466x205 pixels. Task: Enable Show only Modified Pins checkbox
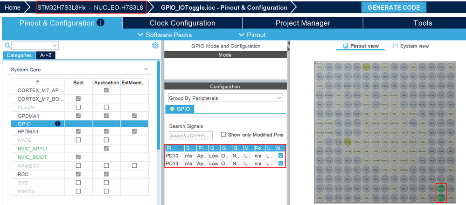pyautogui.click(x=223, y=134)
